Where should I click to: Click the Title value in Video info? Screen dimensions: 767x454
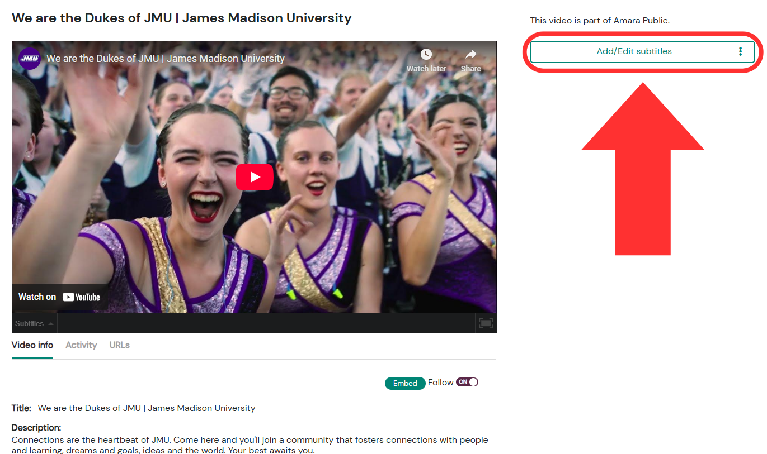(x=147, y=408)
